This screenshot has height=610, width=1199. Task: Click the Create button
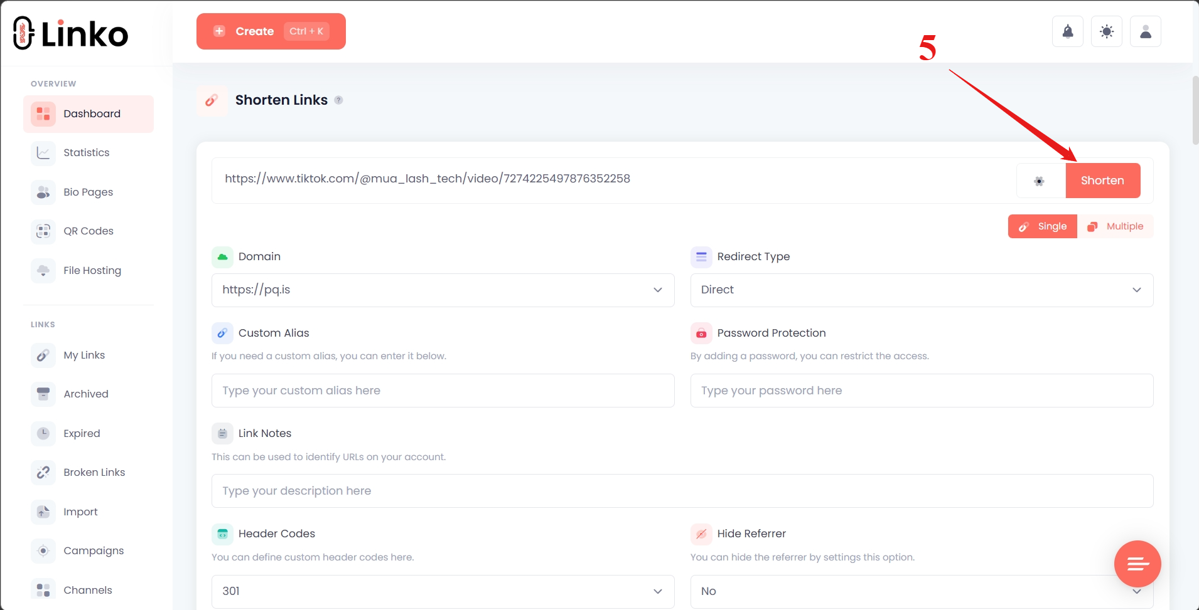(x=271, y=31)
